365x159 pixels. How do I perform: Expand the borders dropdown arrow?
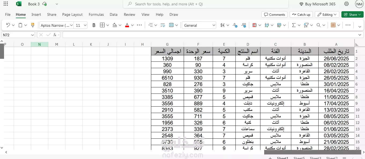(108, 25)
